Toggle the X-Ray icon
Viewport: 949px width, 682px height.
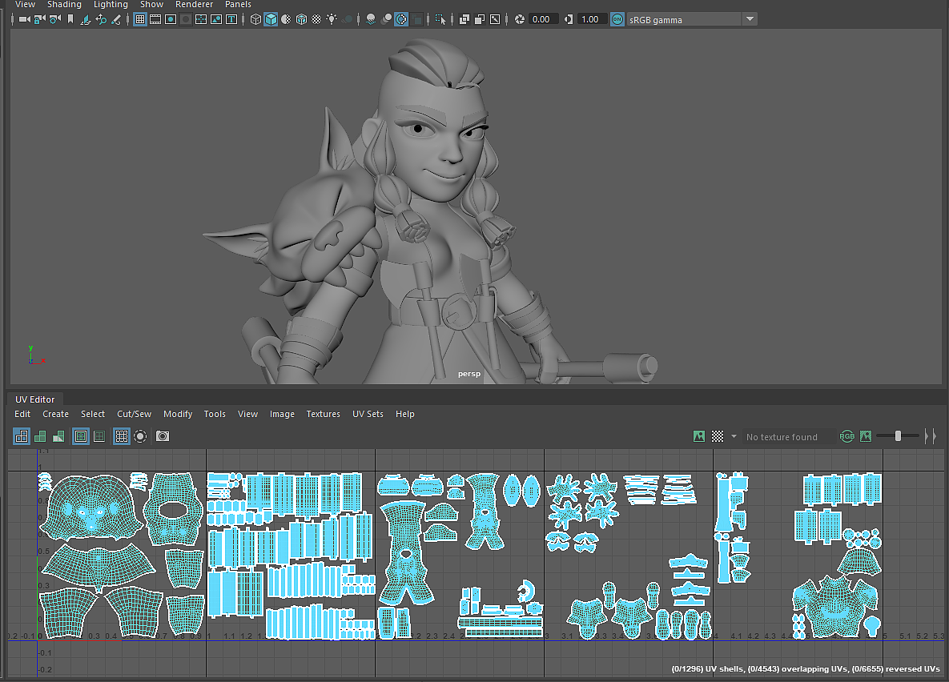click(464, 19)
